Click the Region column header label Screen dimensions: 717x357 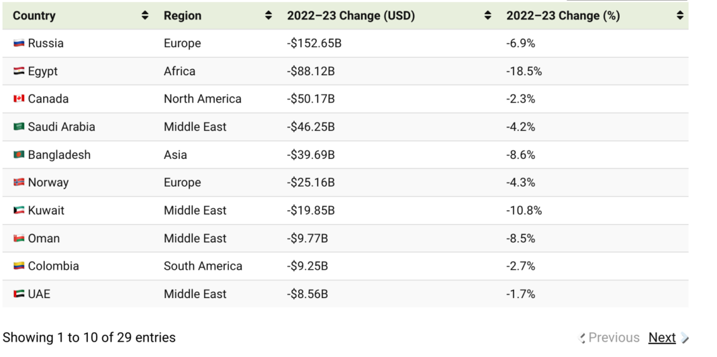coord(183,15)
